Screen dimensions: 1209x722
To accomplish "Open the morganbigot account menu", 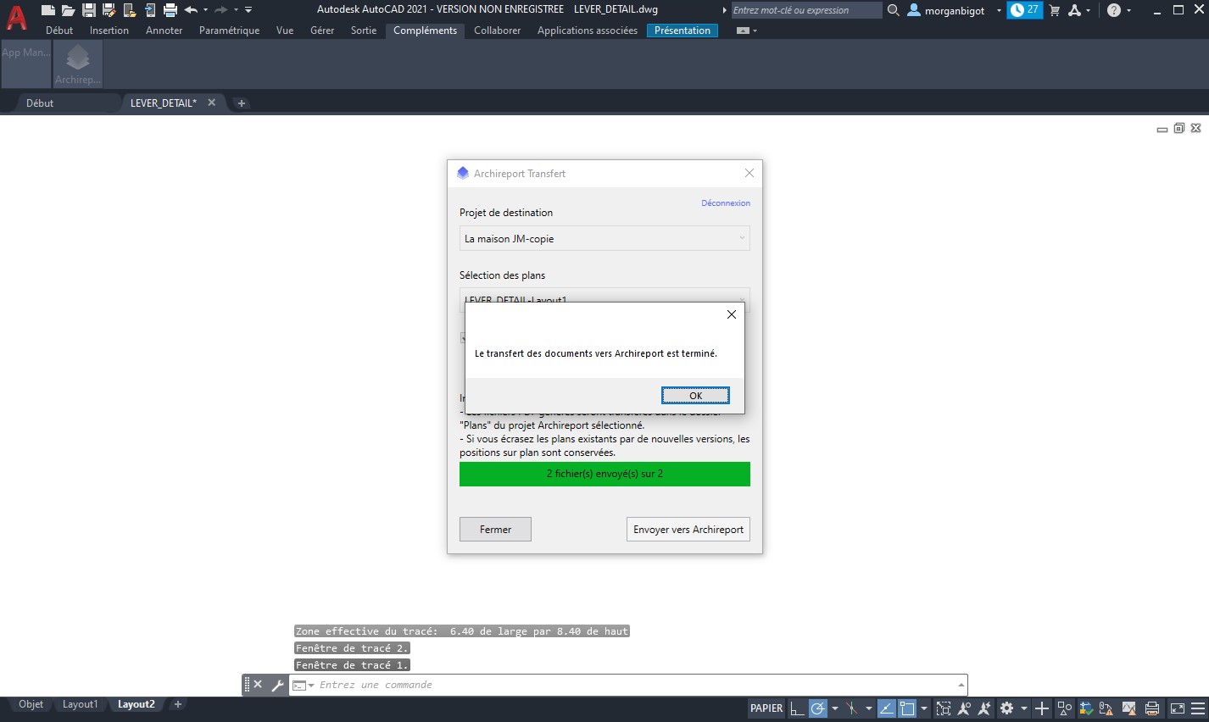I will click(x=954, y=10).
